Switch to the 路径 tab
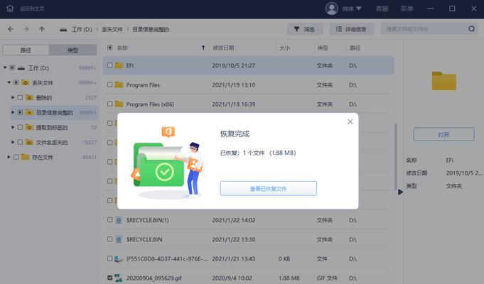 tap(26, 50)
